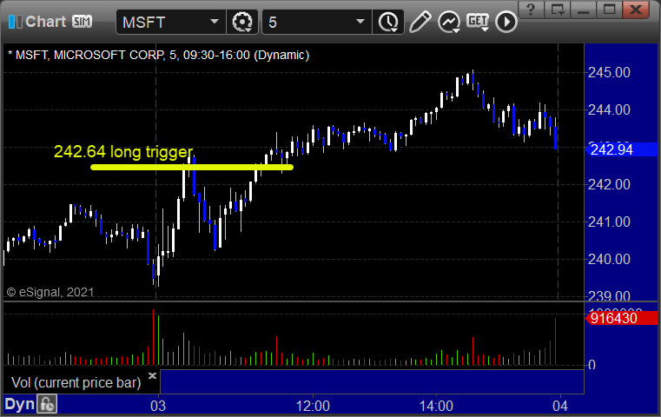
Task: Open the time template clock icon
Action: [388, 22]
